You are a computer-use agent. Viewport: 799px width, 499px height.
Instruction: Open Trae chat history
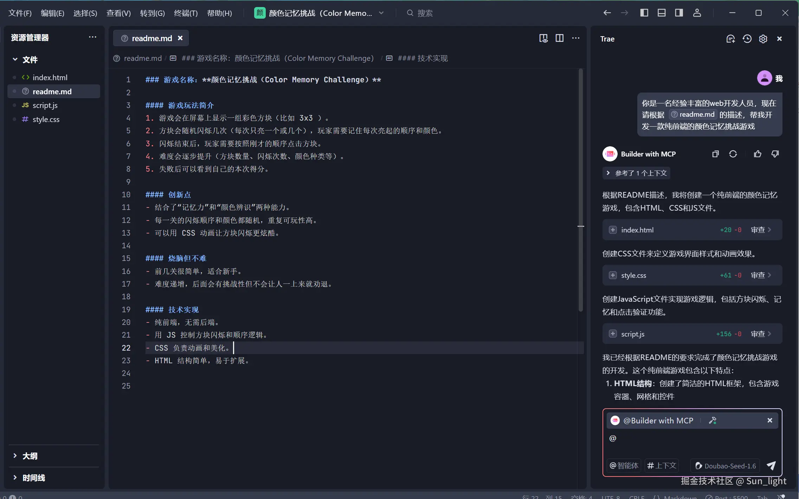click(x=747, y=39)
